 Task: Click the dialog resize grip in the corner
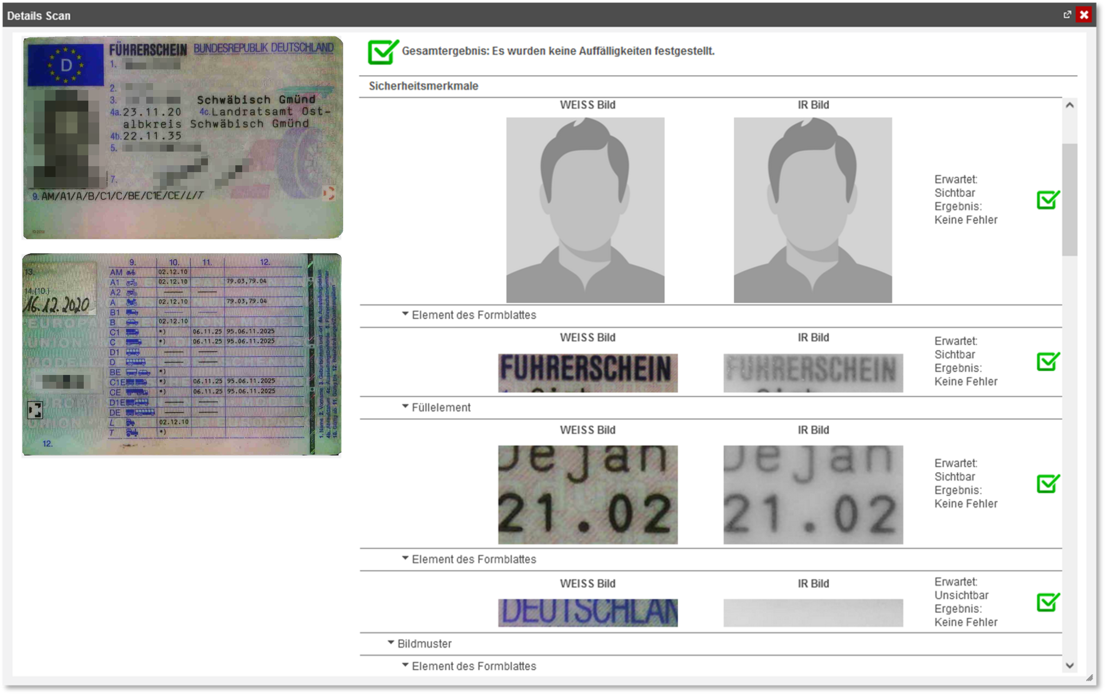(1089, 678)
